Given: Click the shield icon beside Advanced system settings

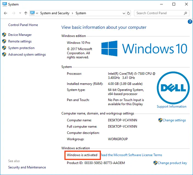Looking at the screenshot, I should (x=4, y=54).
